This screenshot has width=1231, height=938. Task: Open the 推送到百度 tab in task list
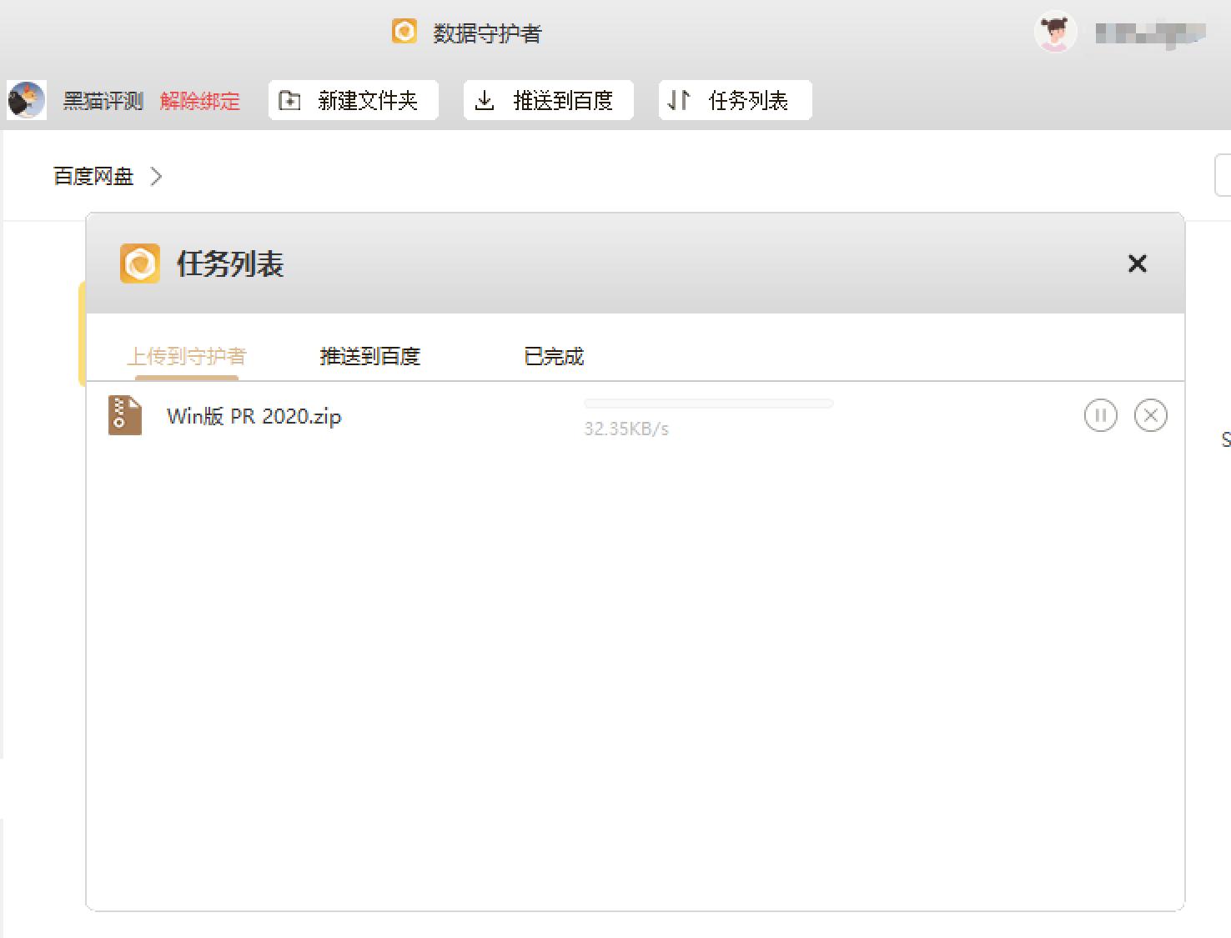(369, 356)
